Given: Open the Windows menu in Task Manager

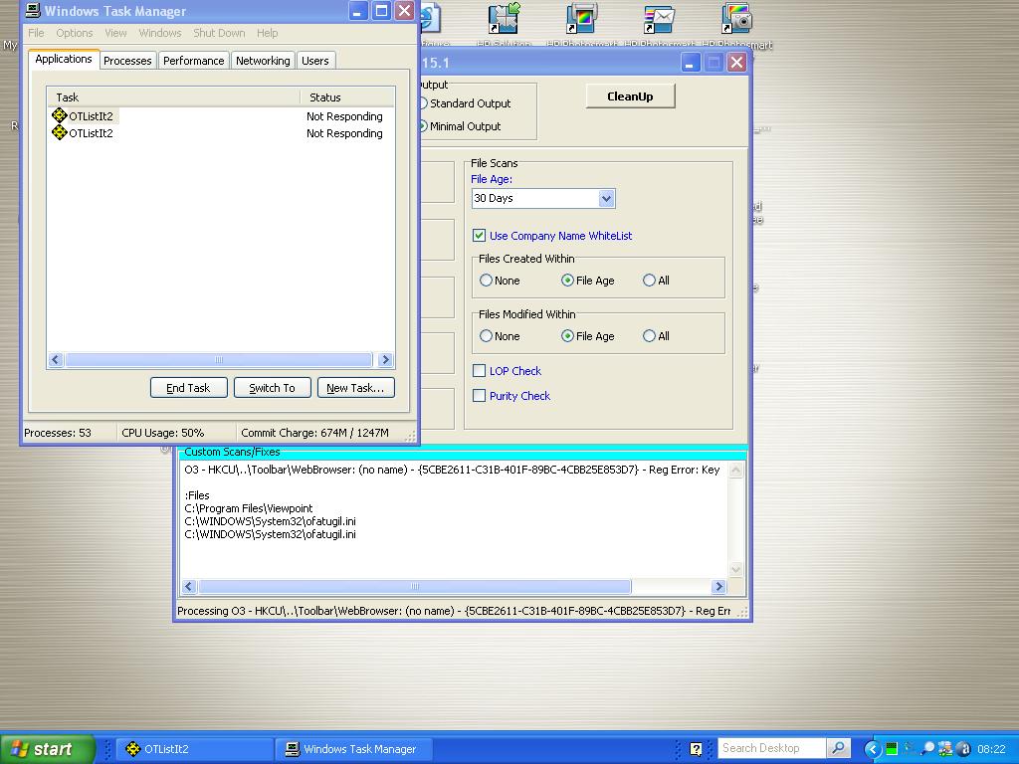Looking at the screenshot, I should coord(160,33).
